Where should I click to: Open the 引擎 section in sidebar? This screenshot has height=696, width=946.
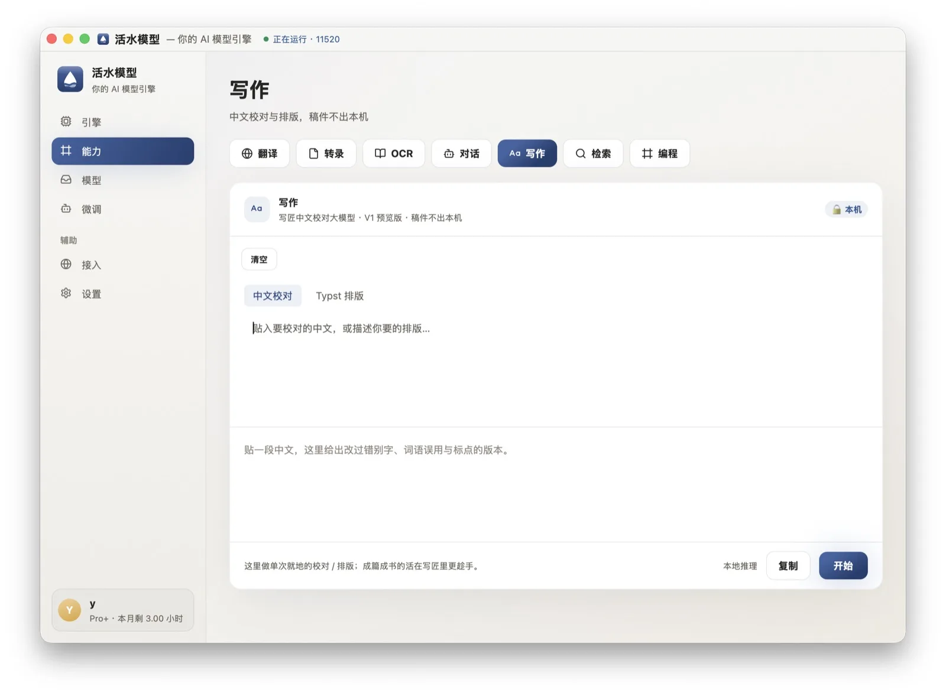coord(122,122)
